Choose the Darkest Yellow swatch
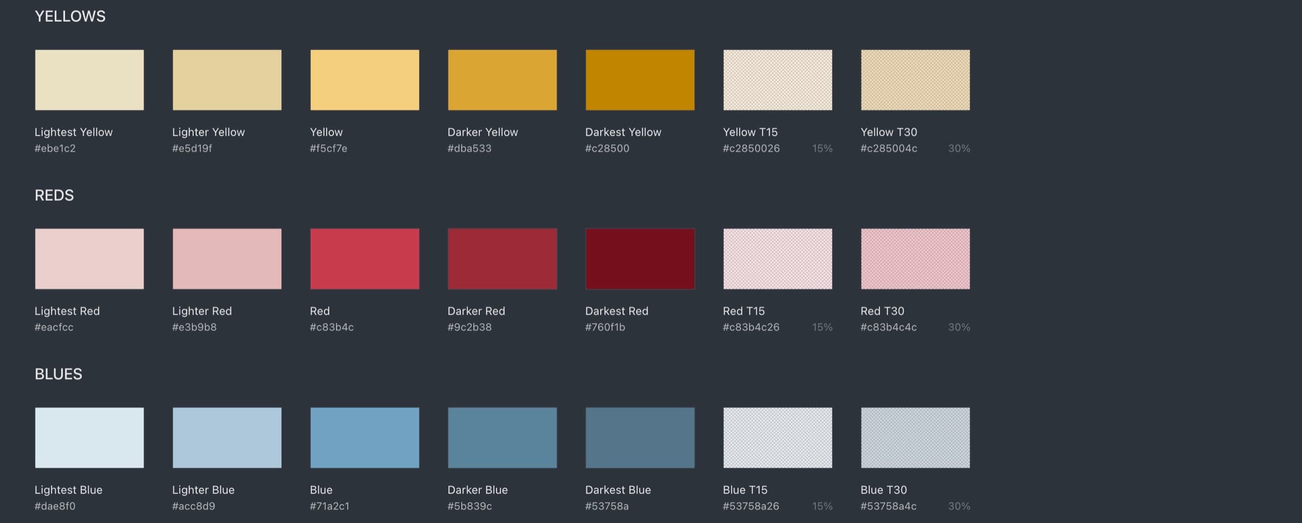Image resolution: width=1302 pixels, height=523 pixels. click(640, 80)
